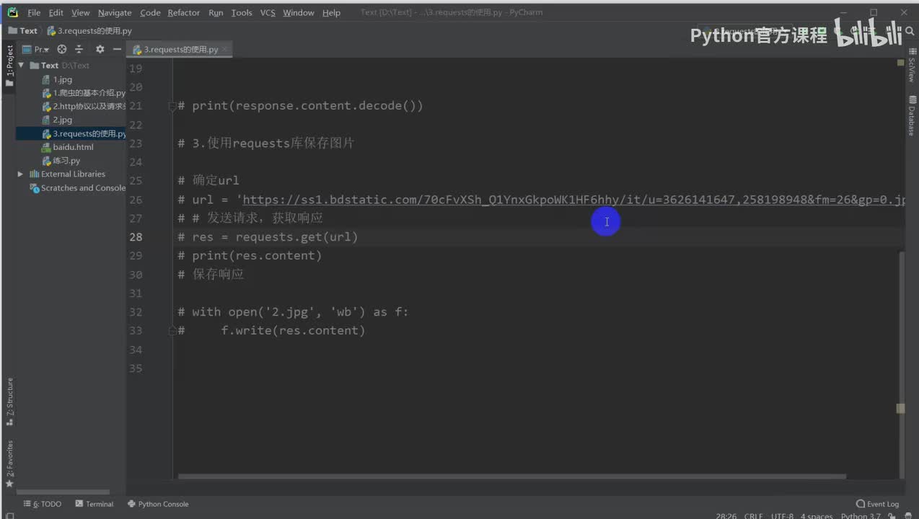Select baidu.html in project tree
Screen dimensions: 919x519
pyautogui.click(x=68, y=147)
